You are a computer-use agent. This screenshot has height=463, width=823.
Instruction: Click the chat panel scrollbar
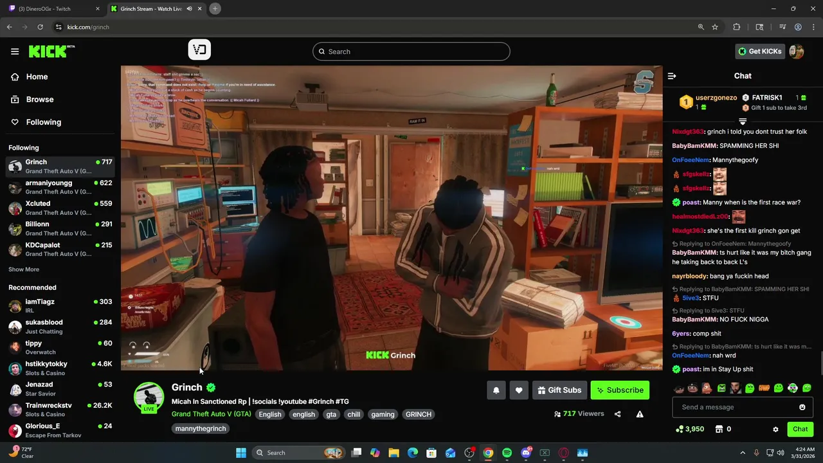point(820,364)
